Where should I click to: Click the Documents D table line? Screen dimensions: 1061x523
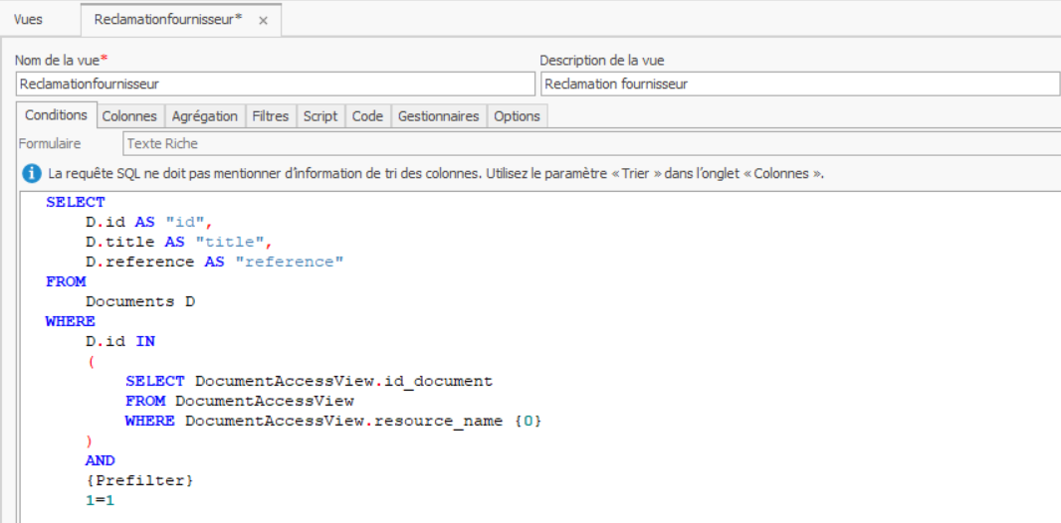[140, 301]
